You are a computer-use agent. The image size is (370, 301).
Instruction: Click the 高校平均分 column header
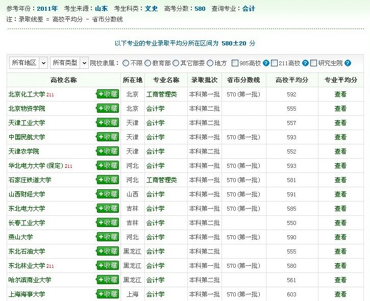(x=292, y=80)
